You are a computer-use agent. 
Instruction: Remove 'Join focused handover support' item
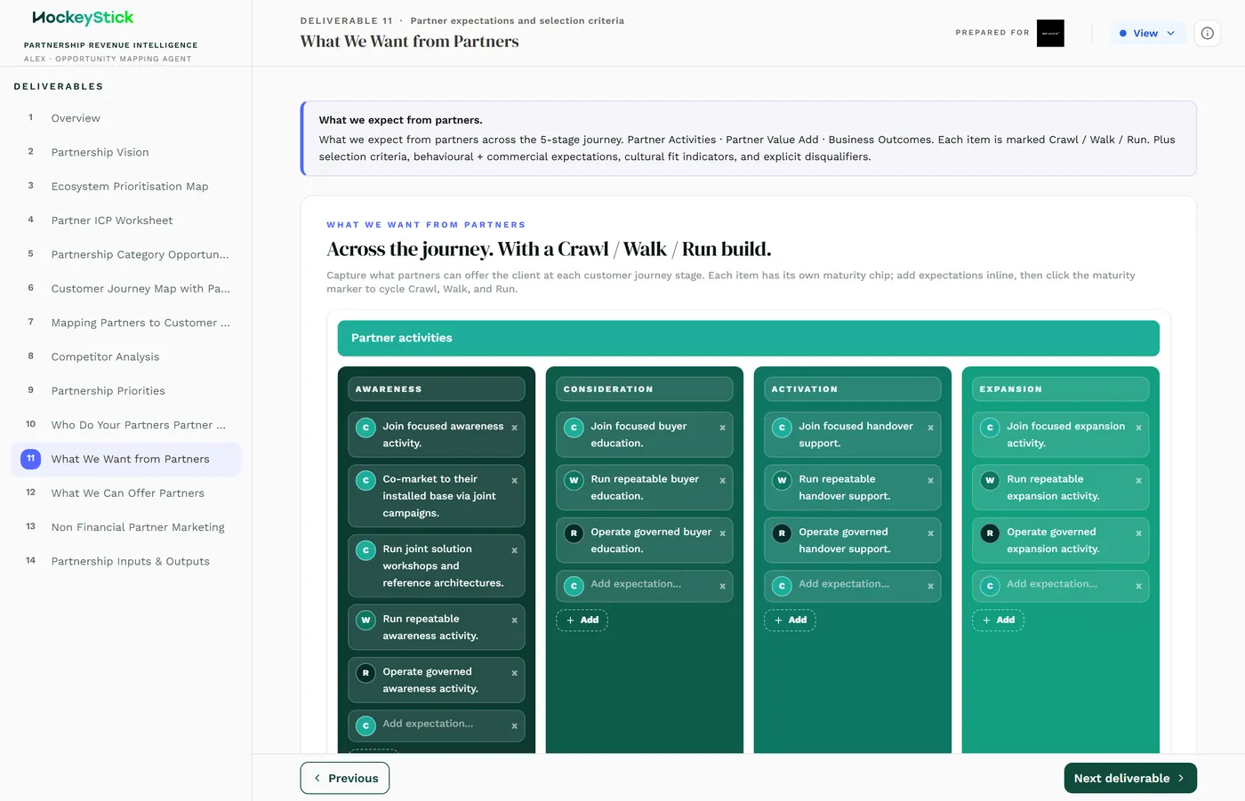[930, 428]
